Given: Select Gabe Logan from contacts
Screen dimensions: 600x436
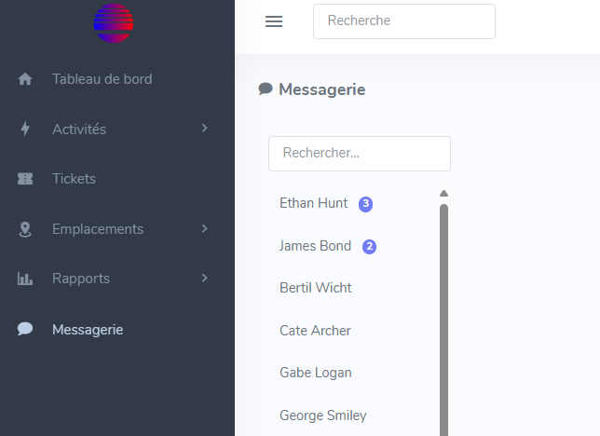Looking at the screenshot, I should coord(316,373).
